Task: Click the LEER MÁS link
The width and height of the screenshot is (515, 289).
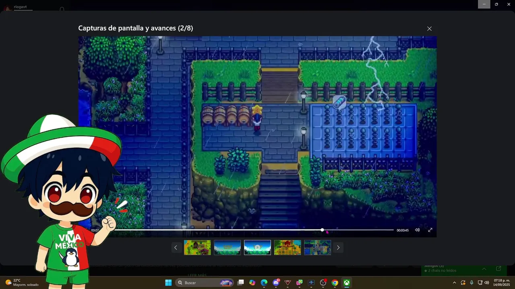Action: [197, 275]
